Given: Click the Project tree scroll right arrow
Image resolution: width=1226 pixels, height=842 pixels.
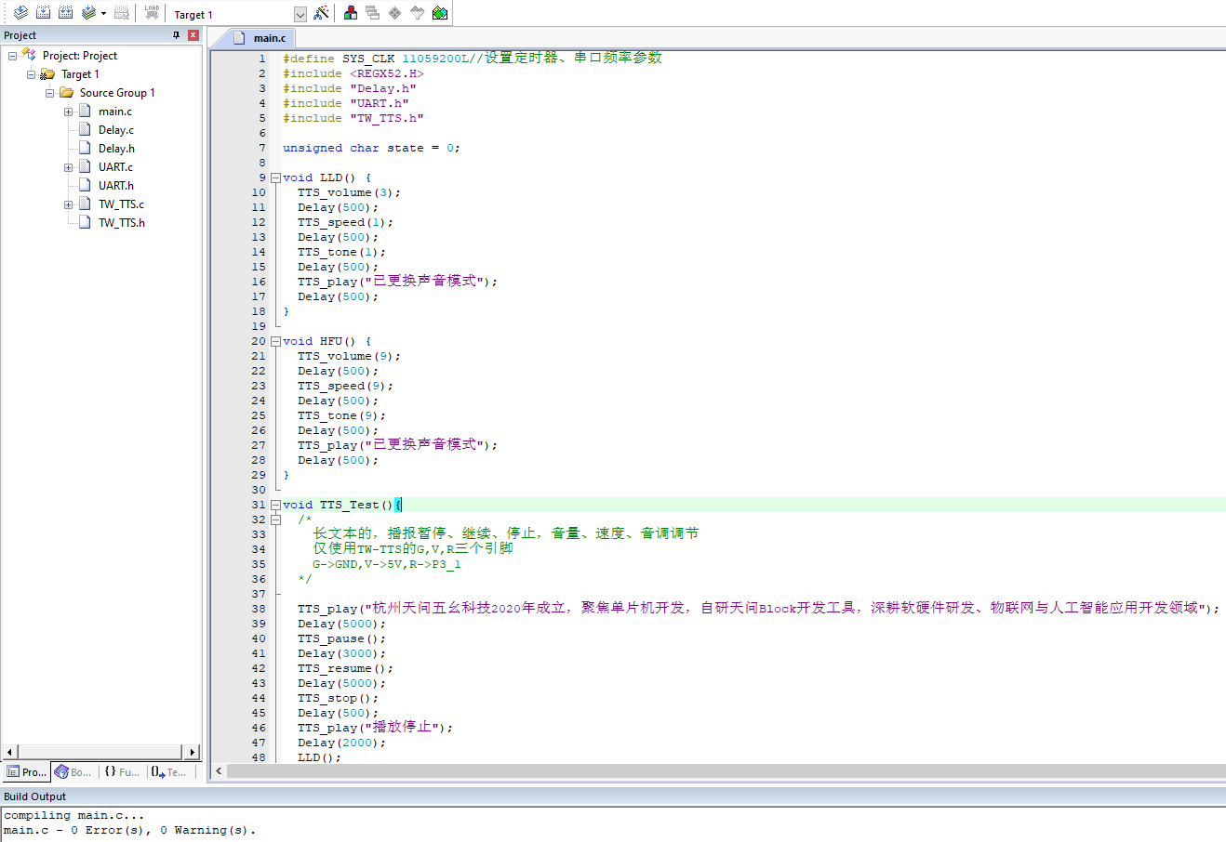Looking at the screenshot, I should [193, 752].
